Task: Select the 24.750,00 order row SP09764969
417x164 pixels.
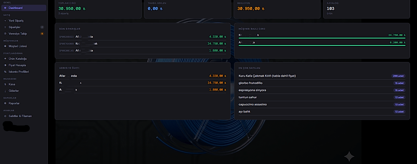Action: click(142, 44)
